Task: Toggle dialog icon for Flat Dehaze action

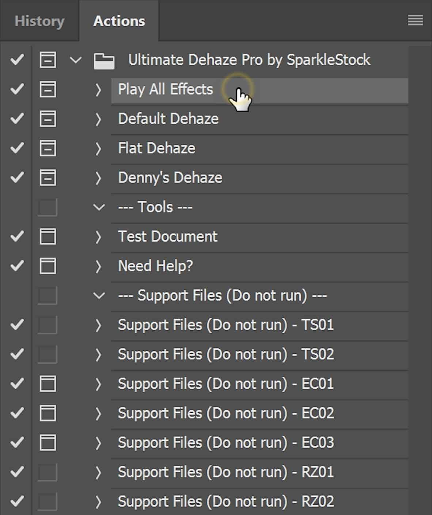Action: pos(48,148)
